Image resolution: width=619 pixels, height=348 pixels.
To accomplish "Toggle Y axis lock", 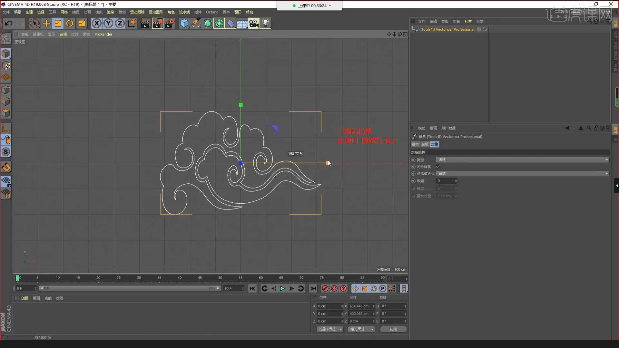I will 108,23.
